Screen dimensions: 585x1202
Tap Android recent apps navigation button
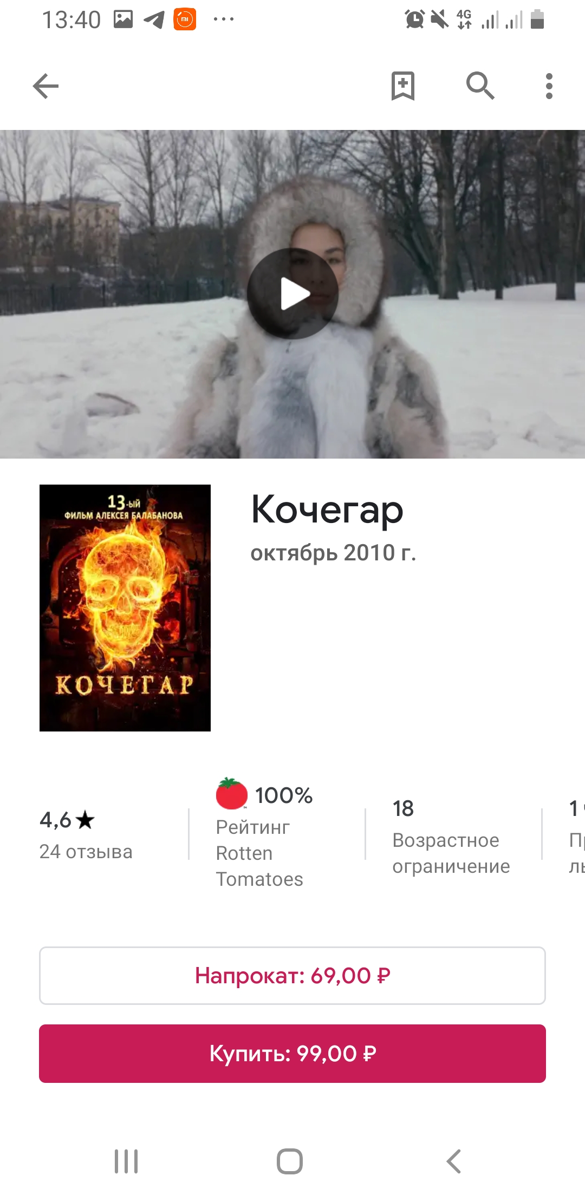point(126,1161)
